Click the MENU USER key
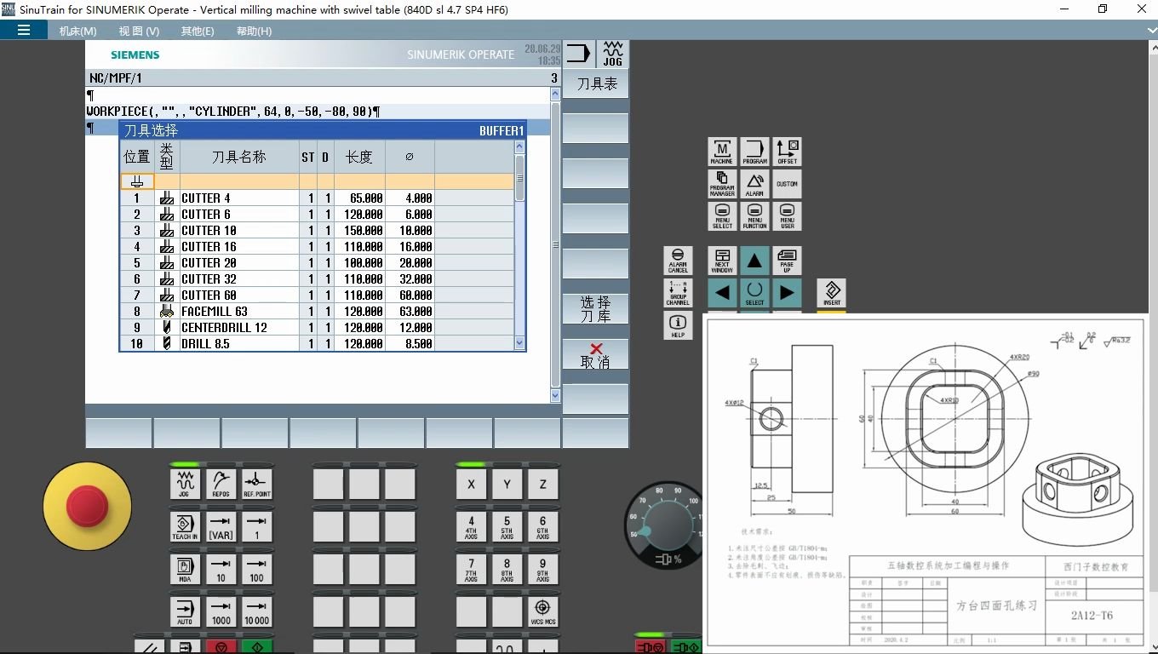The height and width of the screenshot is (654, 1158). coord(787,216)
